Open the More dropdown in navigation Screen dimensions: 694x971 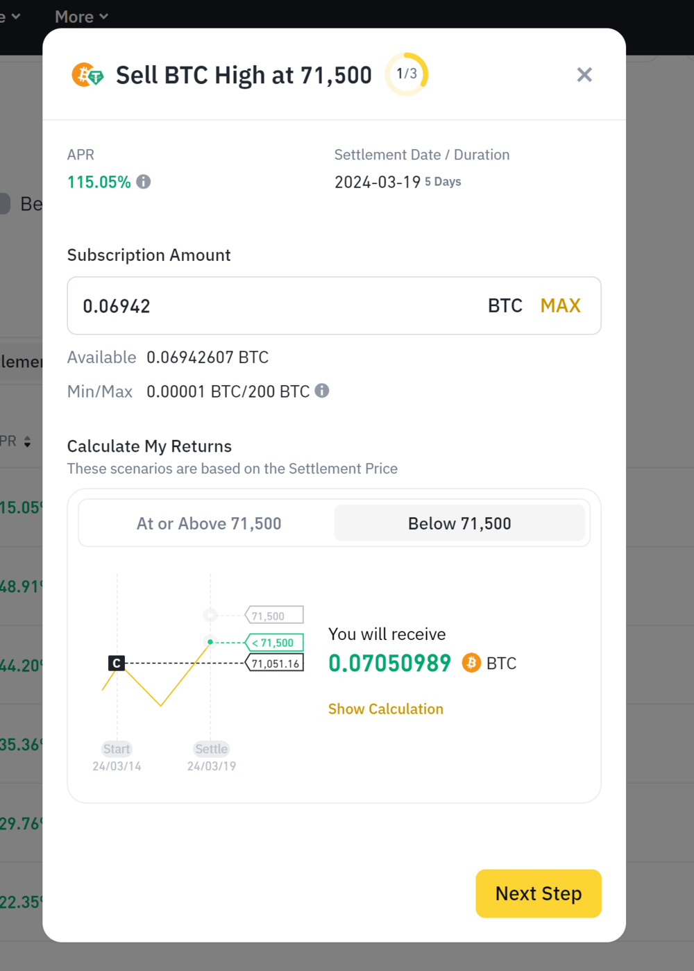pos(81,17)
